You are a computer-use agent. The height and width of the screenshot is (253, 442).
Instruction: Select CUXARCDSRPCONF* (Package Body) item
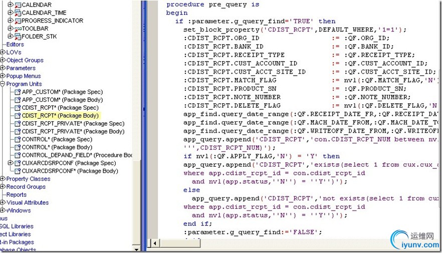70,171
